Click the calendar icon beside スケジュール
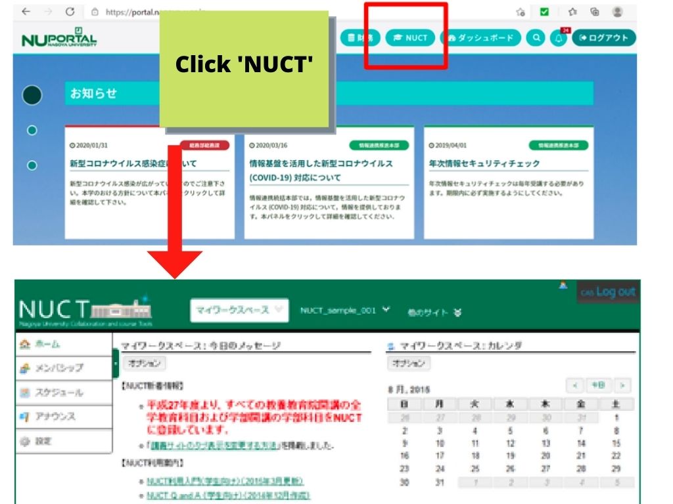The height and width of the screenshot is (504, 673). click(26, 392)
